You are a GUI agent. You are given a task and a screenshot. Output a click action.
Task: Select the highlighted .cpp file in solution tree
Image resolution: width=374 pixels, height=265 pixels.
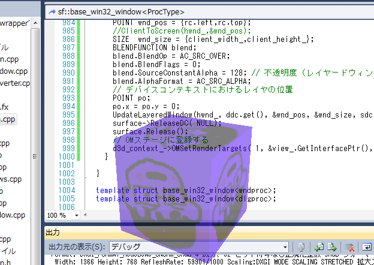(12, 119)
